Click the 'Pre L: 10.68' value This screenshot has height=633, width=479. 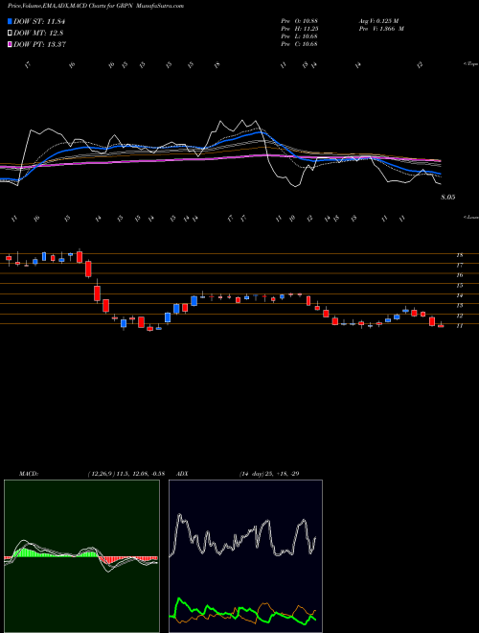click(x=299, y=36)
